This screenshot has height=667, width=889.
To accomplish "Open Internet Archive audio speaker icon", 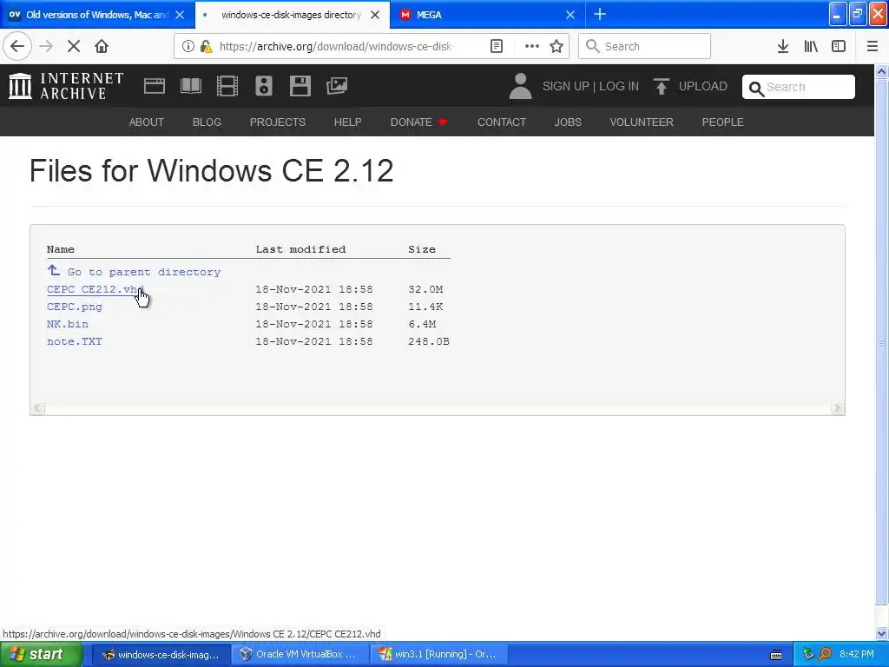I will pyautogui.click(x=264, y=86).
